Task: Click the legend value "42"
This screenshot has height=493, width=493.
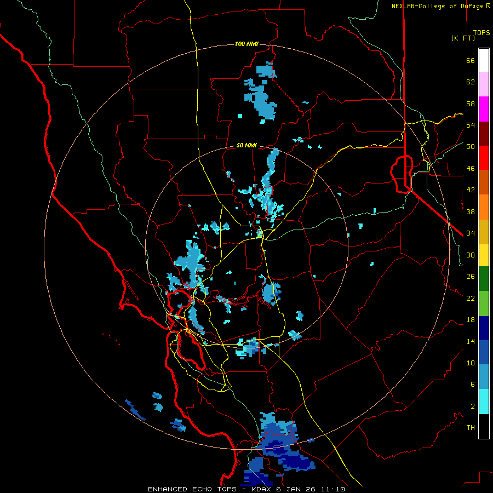Action: [x=471, y=190]
